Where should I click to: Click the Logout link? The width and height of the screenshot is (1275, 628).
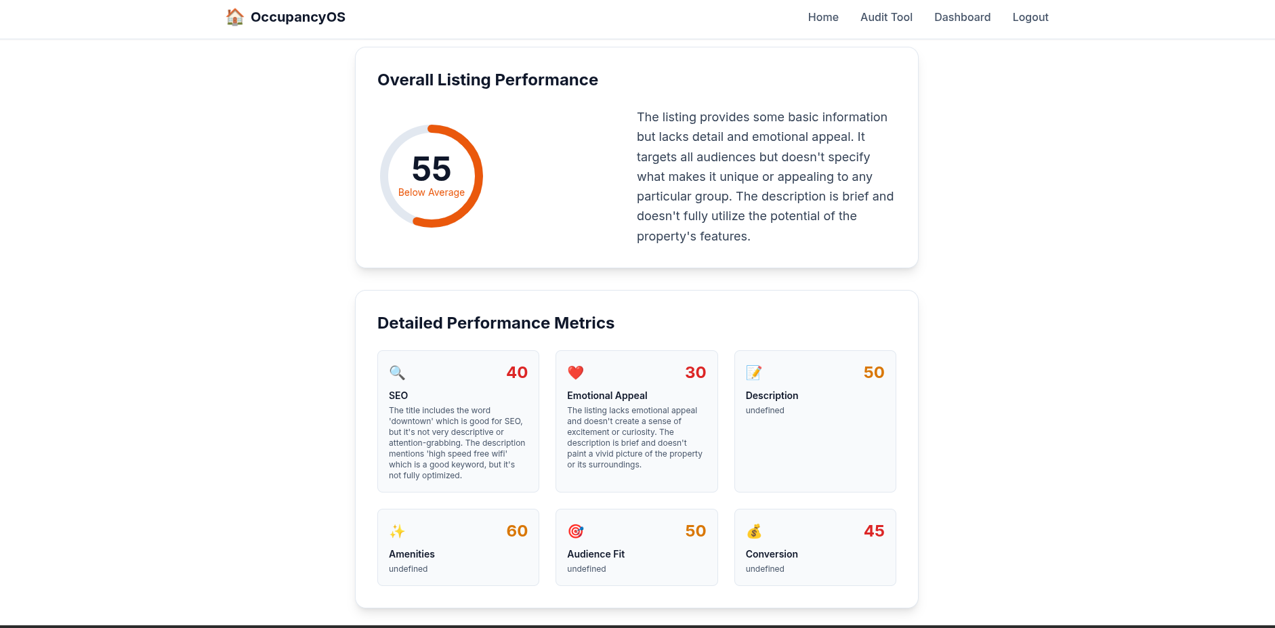click(x=1030, y=17)
